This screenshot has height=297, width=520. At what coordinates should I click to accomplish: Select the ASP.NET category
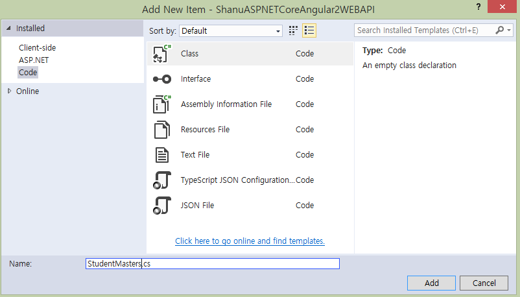click(x=34, y=60)
